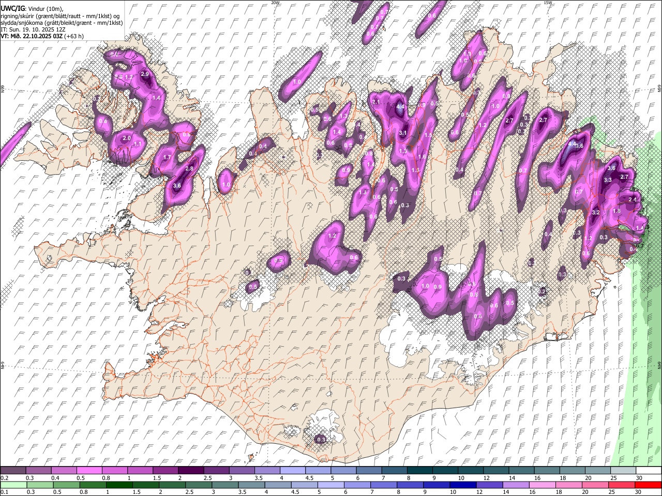
Task: Click the lower legend bright red swatch labeled 30
Action: tap(648, 485)
